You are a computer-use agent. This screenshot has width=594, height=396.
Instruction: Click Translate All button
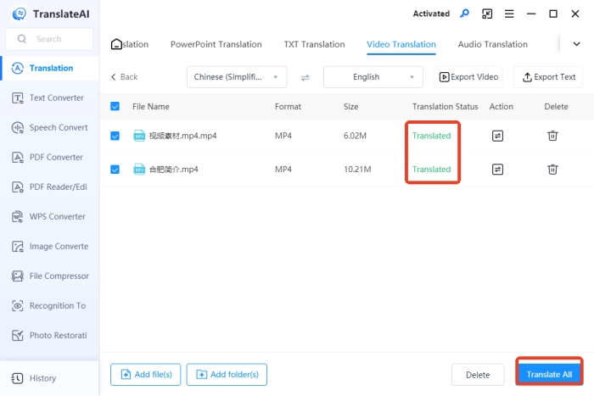click(549, 375)
